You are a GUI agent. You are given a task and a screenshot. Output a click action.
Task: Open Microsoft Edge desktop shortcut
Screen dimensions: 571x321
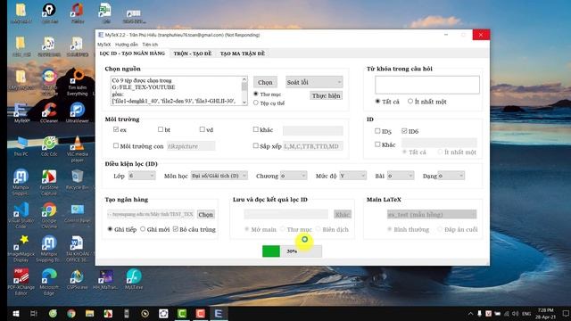49,281
